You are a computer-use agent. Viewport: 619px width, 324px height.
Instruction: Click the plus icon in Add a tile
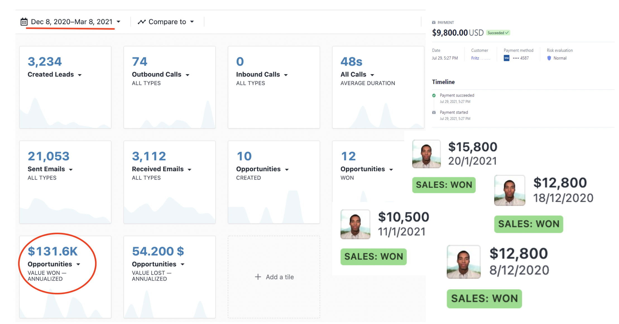click(x=258, y=277)
